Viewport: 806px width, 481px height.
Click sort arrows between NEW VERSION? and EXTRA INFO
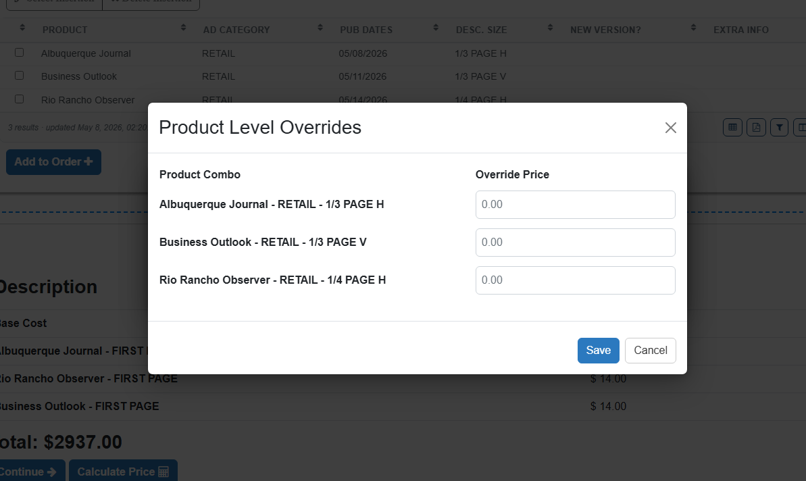(693, 28)
